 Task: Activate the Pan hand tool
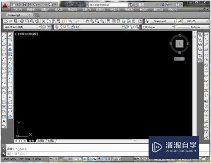[87, 21]
